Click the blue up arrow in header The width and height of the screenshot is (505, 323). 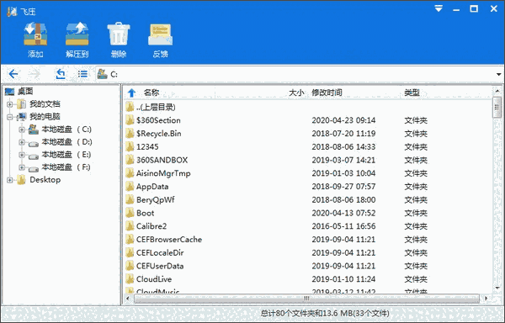[131, 93]
